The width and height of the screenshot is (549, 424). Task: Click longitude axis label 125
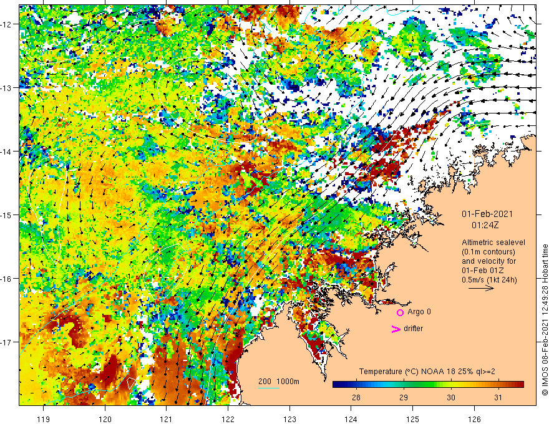pyautogui.click(x=413, y=419)
